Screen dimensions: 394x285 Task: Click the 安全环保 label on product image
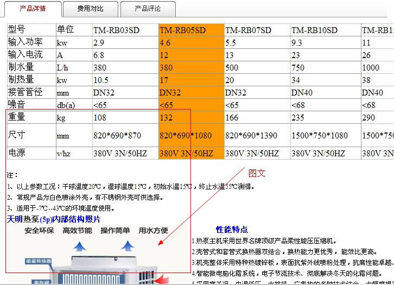[39, 231]
